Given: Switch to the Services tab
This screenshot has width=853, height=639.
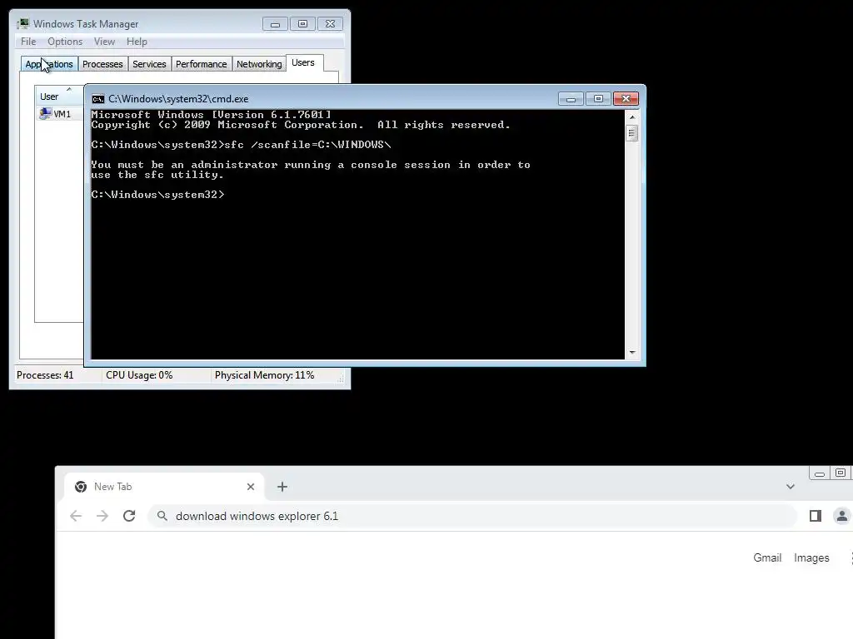Looking at the screenshot, I should click(149, 64).
